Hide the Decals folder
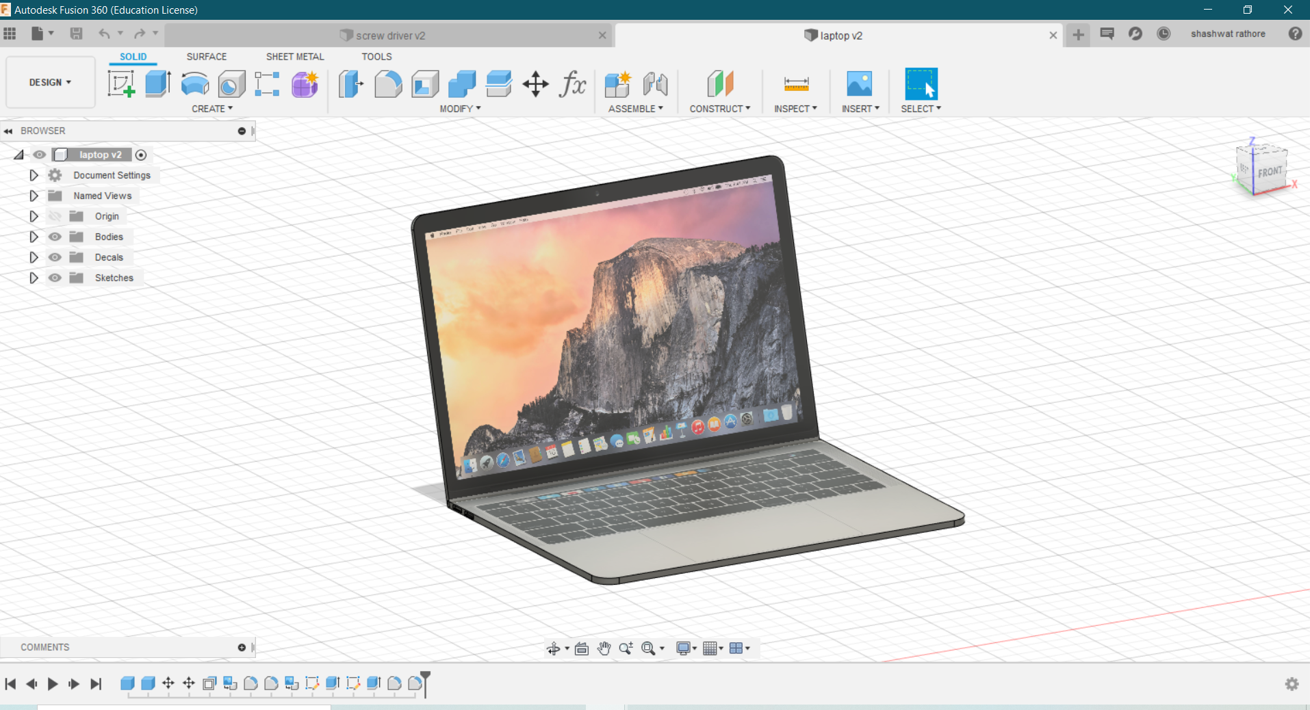 click(x=55, y=257)
